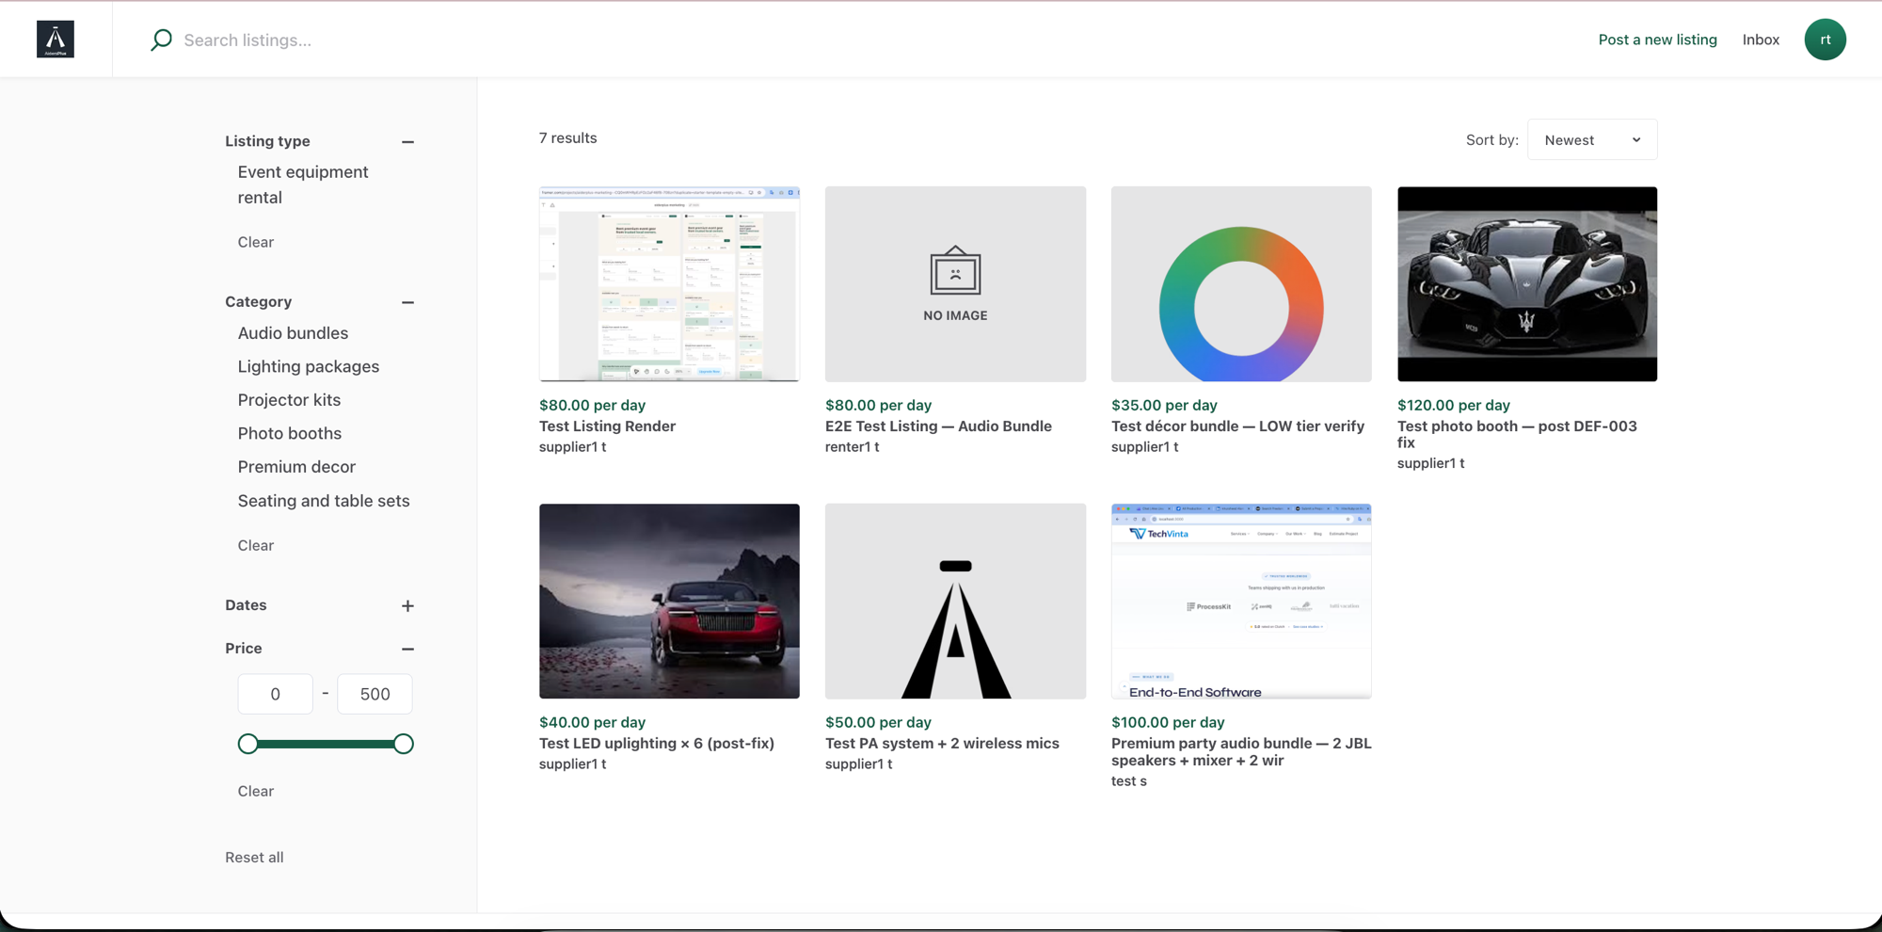Select the Photo booths category
The width and height of the screenshot is (1882, 932).
click(x=290, y=433)
